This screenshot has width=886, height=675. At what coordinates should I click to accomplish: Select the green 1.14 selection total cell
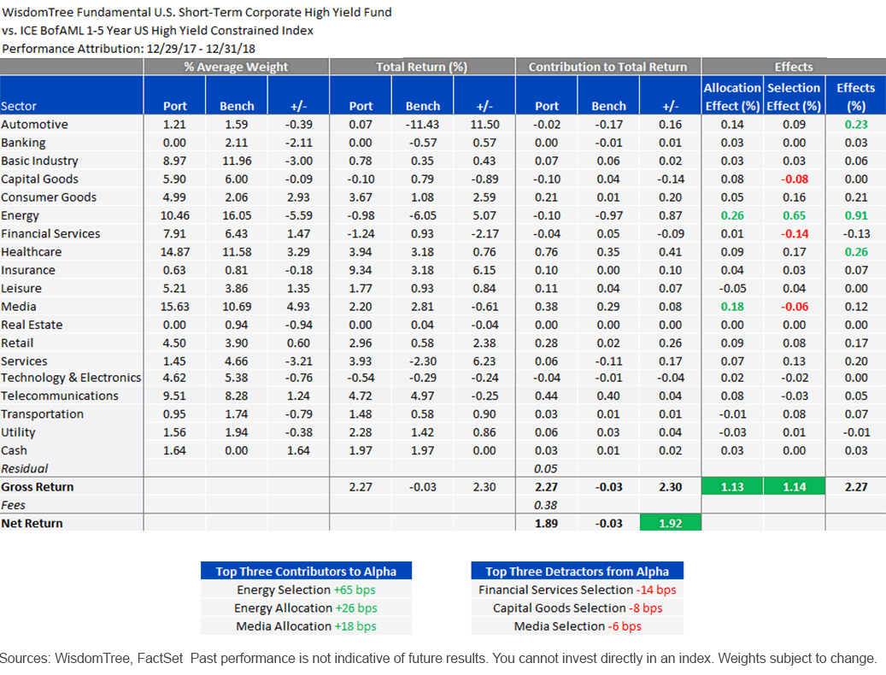point(794,487)
